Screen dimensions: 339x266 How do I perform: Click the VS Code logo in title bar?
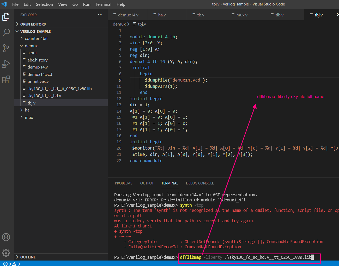tap(4, 4)
